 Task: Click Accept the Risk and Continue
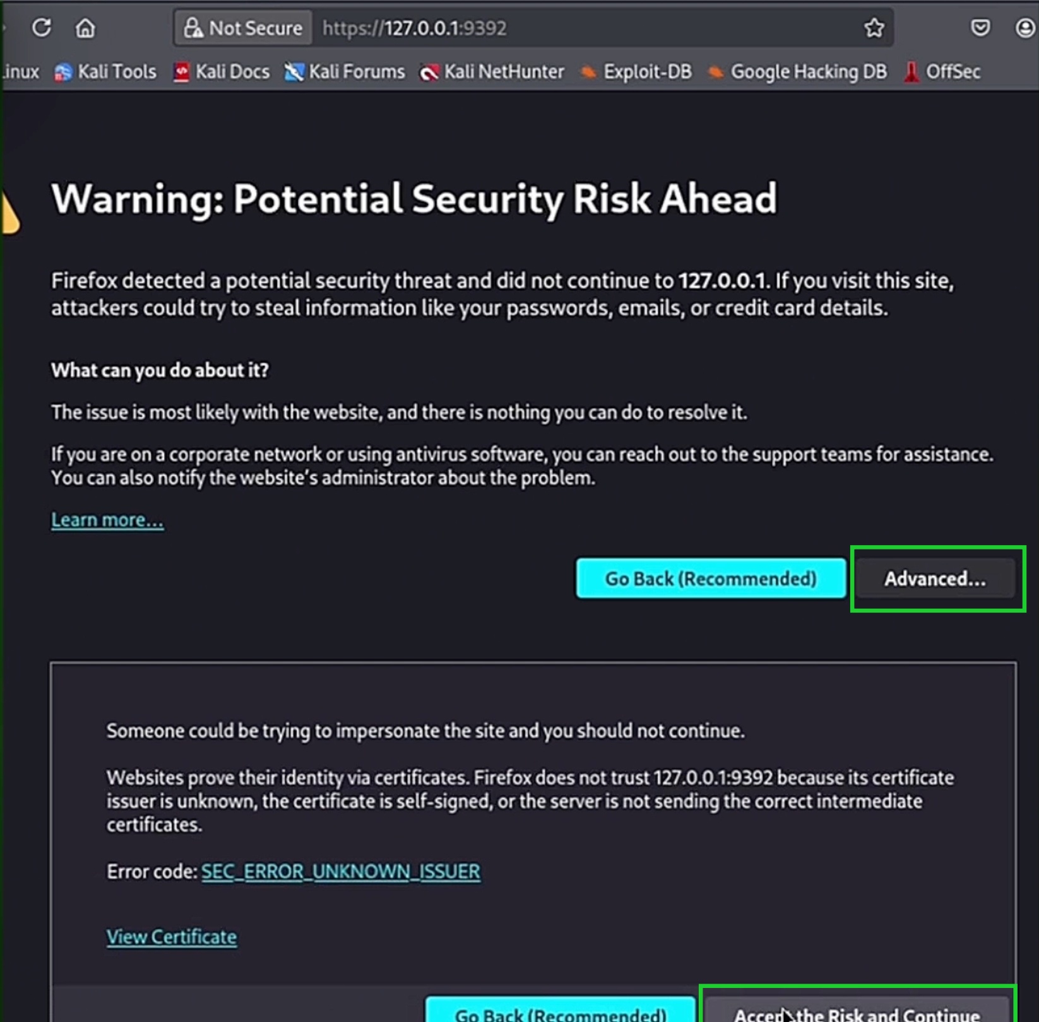(x=857, y=1011)
